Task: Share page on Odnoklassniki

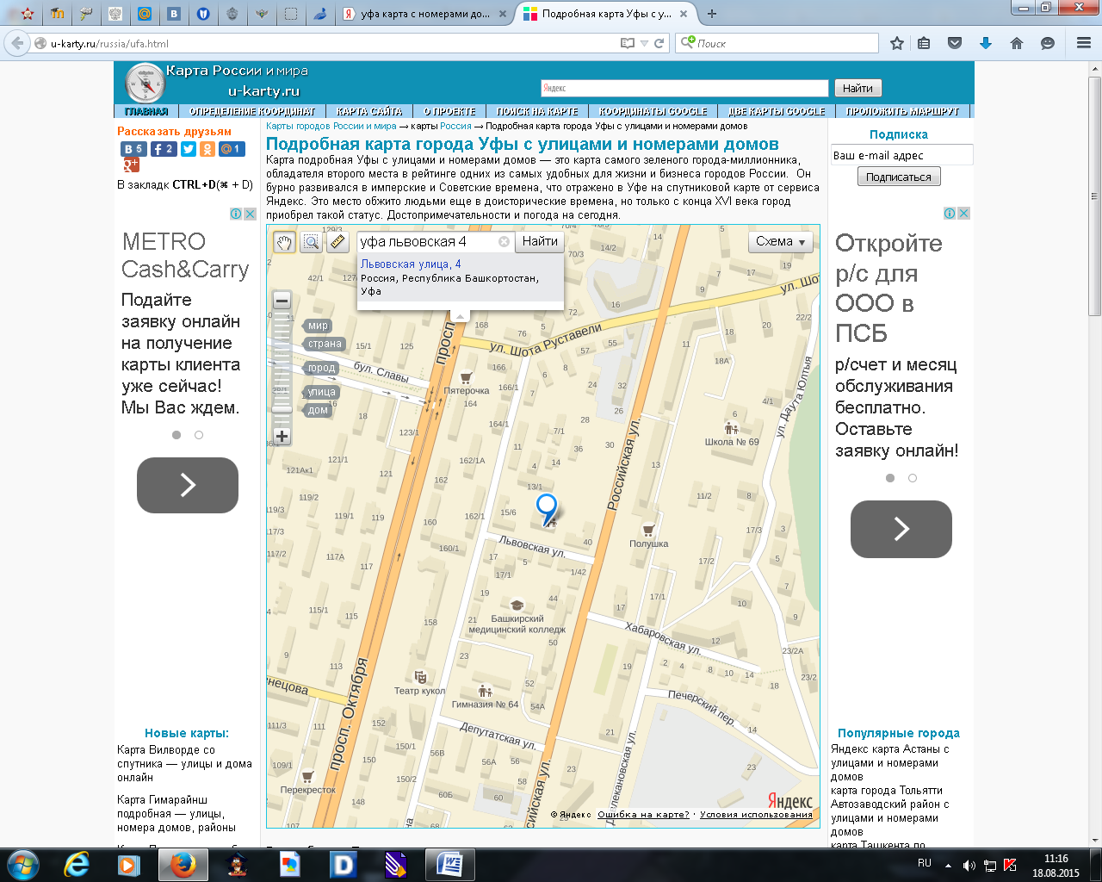Action: click(207, 149)
